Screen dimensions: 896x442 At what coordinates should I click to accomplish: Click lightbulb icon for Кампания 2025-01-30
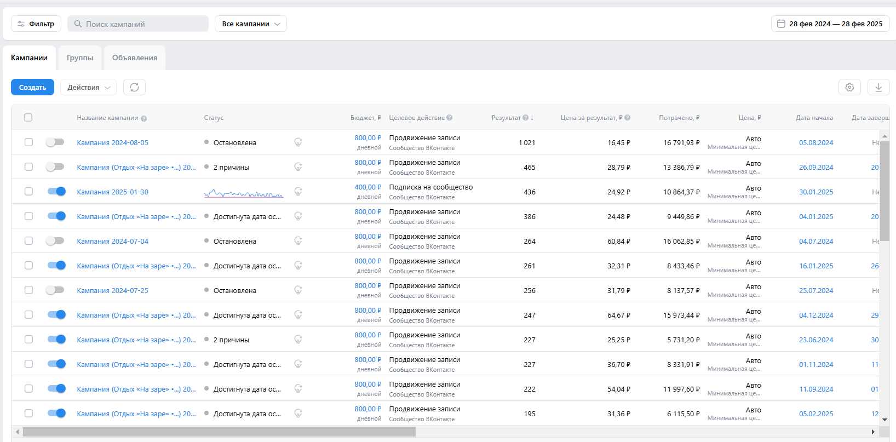point(298,192)
